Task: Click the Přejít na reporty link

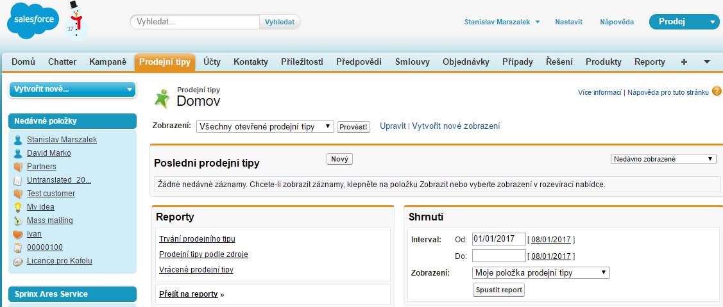Action: [188, 294]
